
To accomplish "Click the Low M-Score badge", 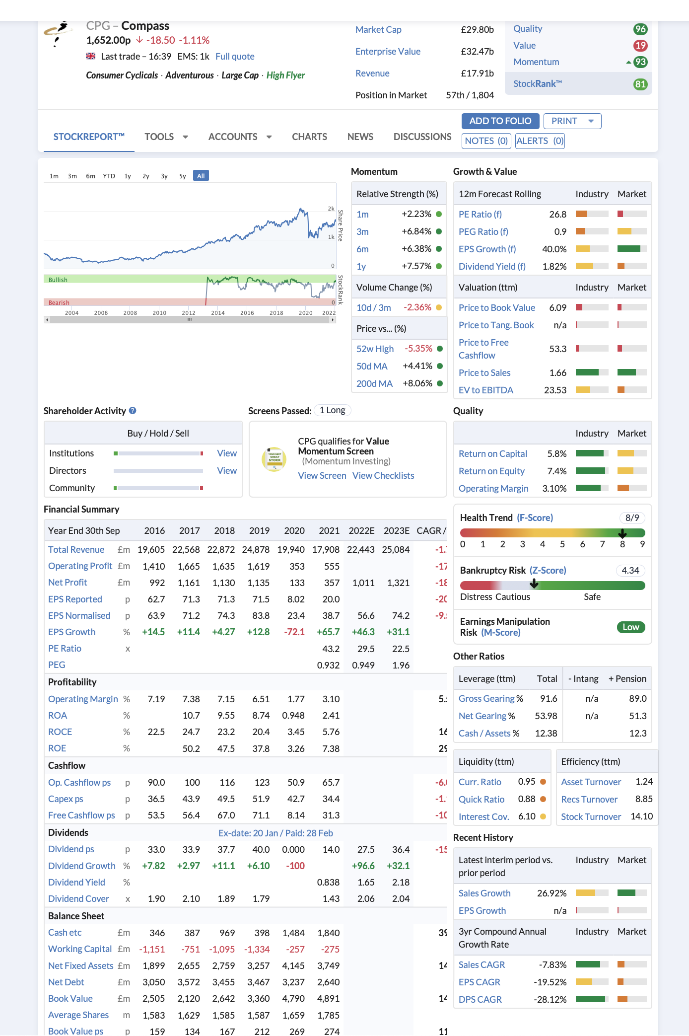I will point(631,627).
